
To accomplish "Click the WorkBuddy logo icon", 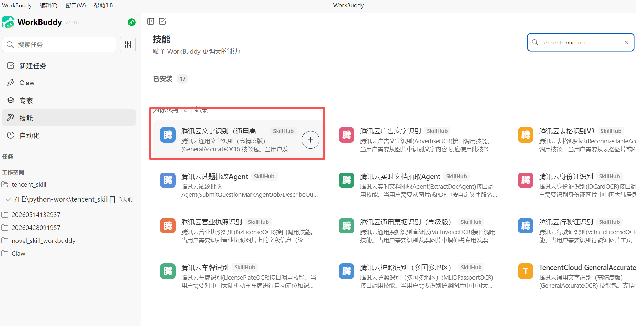I will click(x=8, y=22).
